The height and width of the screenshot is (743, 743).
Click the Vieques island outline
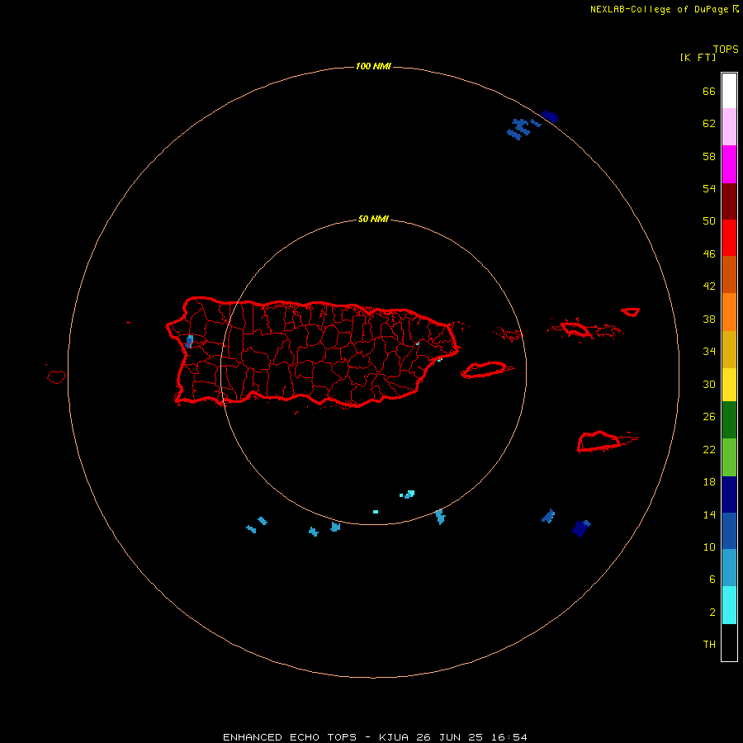tap(486, 370)
